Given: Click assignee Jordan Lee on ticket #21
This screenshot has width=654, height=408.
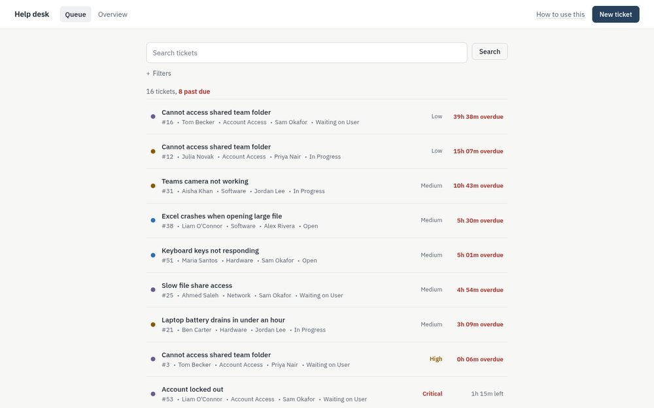Looking at the screenshot, I should [270, 330].
